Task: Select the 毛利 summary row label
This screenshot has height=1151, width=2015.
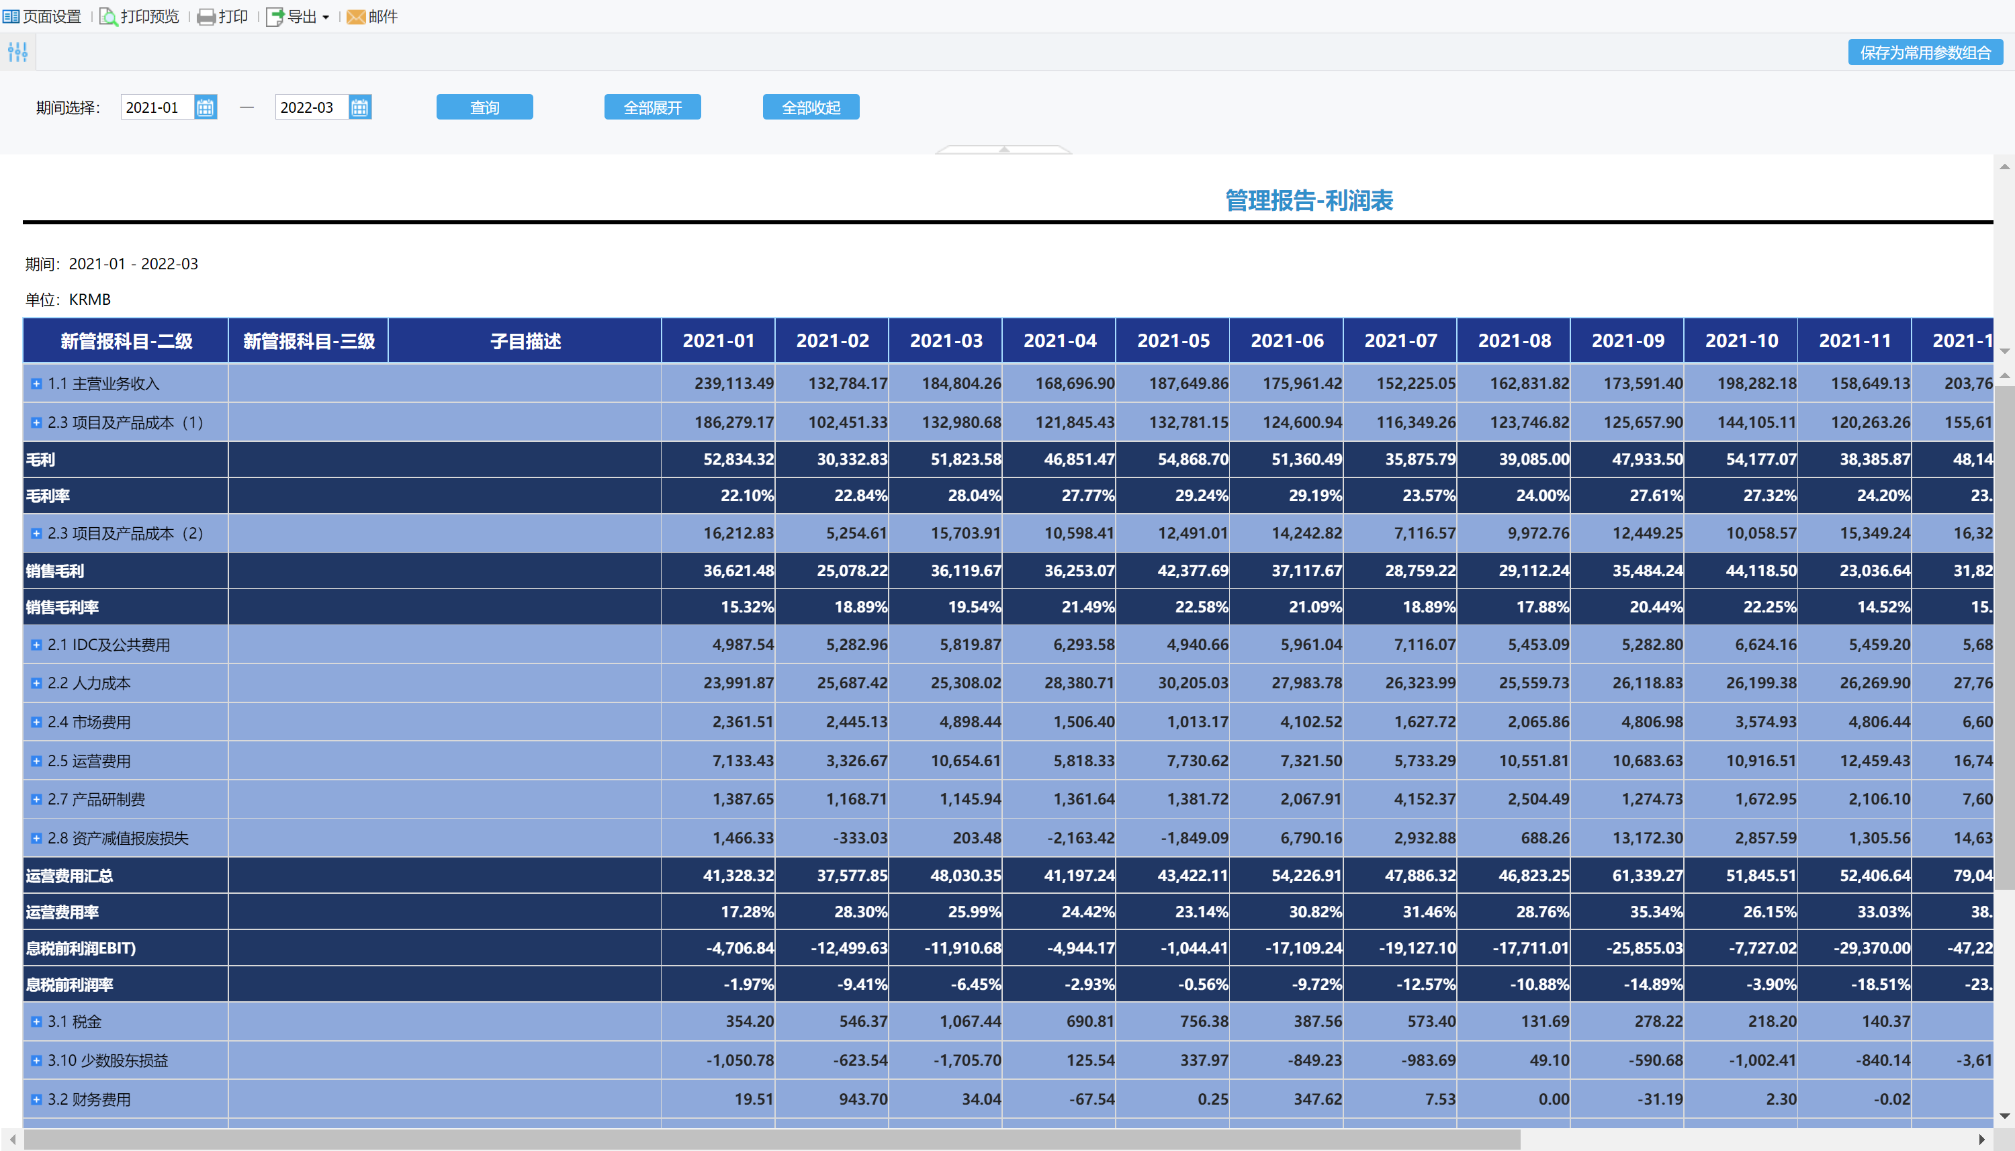Action: 40,459
